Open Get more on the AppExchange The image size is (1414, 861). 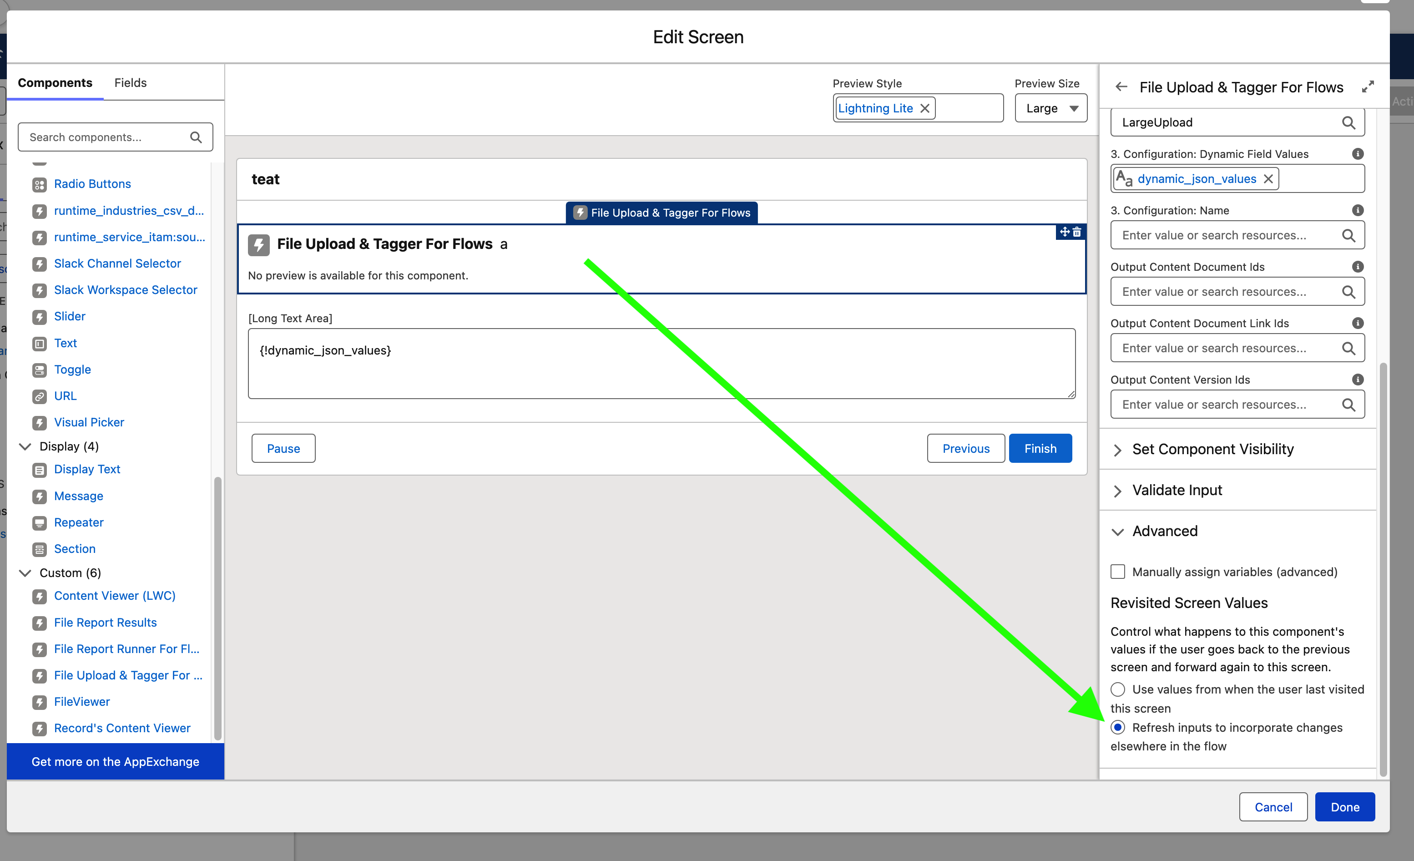point(115,762)
